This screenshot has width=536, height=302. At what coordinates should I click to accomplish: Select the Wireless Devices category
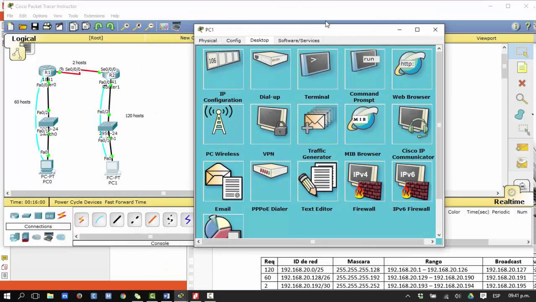pyautogui.click(x=50, y=216)
